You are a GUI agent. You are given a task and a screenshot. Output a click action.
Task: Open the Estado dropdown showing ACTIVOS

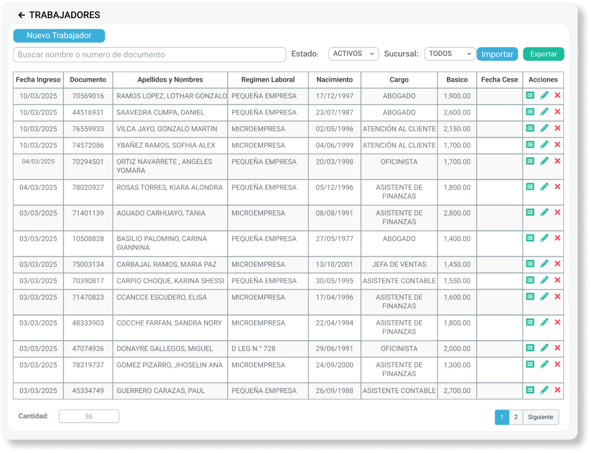tap(353, 53)
